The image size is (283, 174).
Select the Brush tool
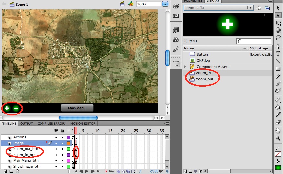278,83
